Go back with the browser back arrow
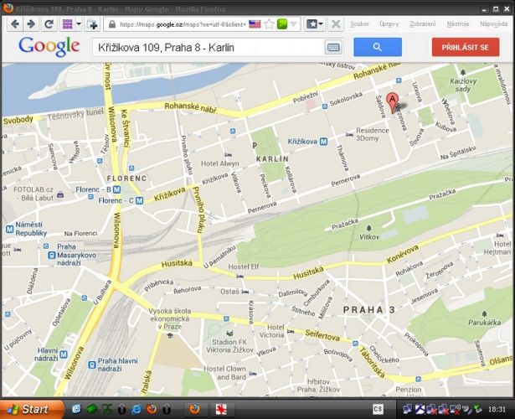The image size is (515, 419). click(15, 24)
